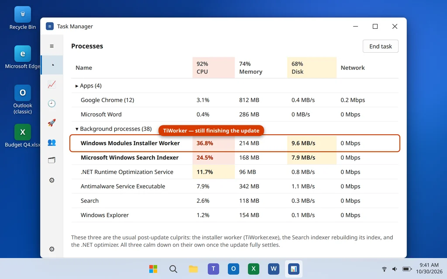Open the Windows Start button on taskbar
447x279 pixels.
coord(153,269)
